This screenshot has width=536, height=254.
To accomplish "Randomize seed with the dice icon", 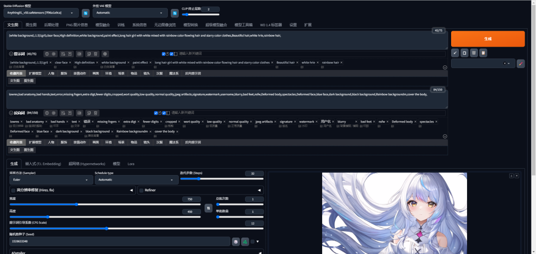I will pos(236,242).
